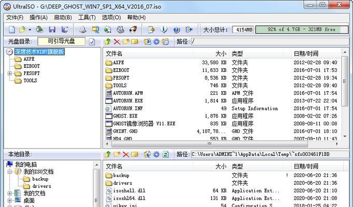This screenshot has width=353, height=207.
Task: Select drivers folder in local tree
Action: click(x=41, y=186)
